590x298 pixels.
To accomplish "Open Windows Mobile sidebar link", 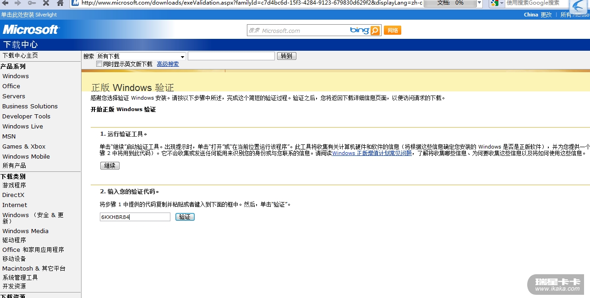I will coord(26,156).
